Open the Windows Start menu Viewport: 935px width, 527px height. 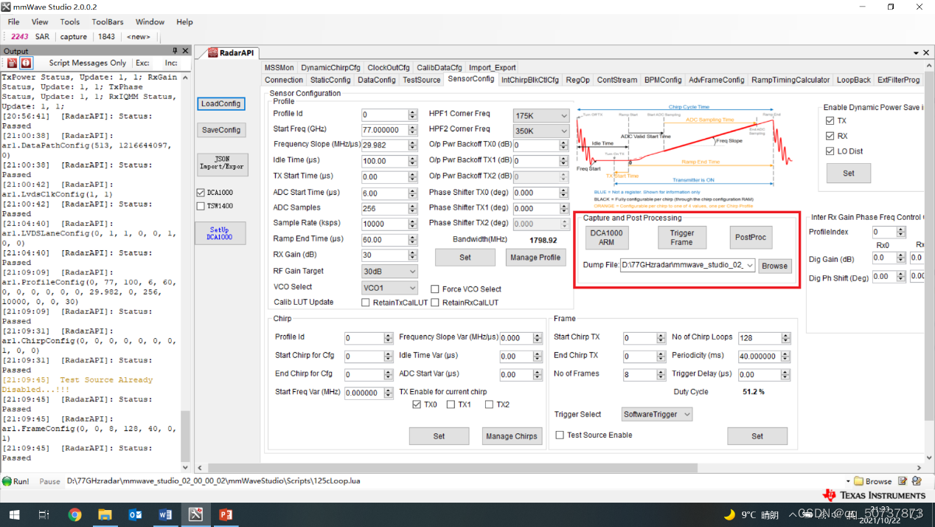click(x=14, y=514)
